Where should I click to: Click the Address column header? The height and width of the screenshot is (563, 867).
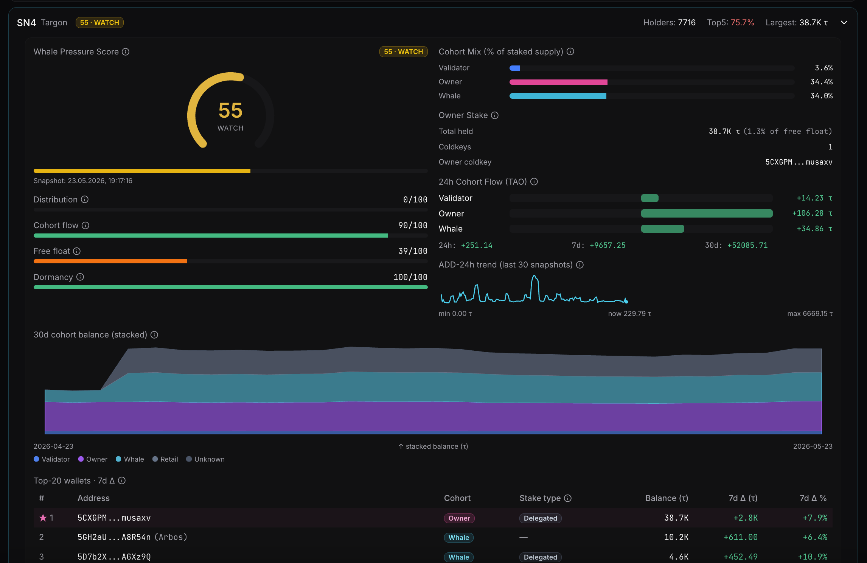tap(93, 498)
